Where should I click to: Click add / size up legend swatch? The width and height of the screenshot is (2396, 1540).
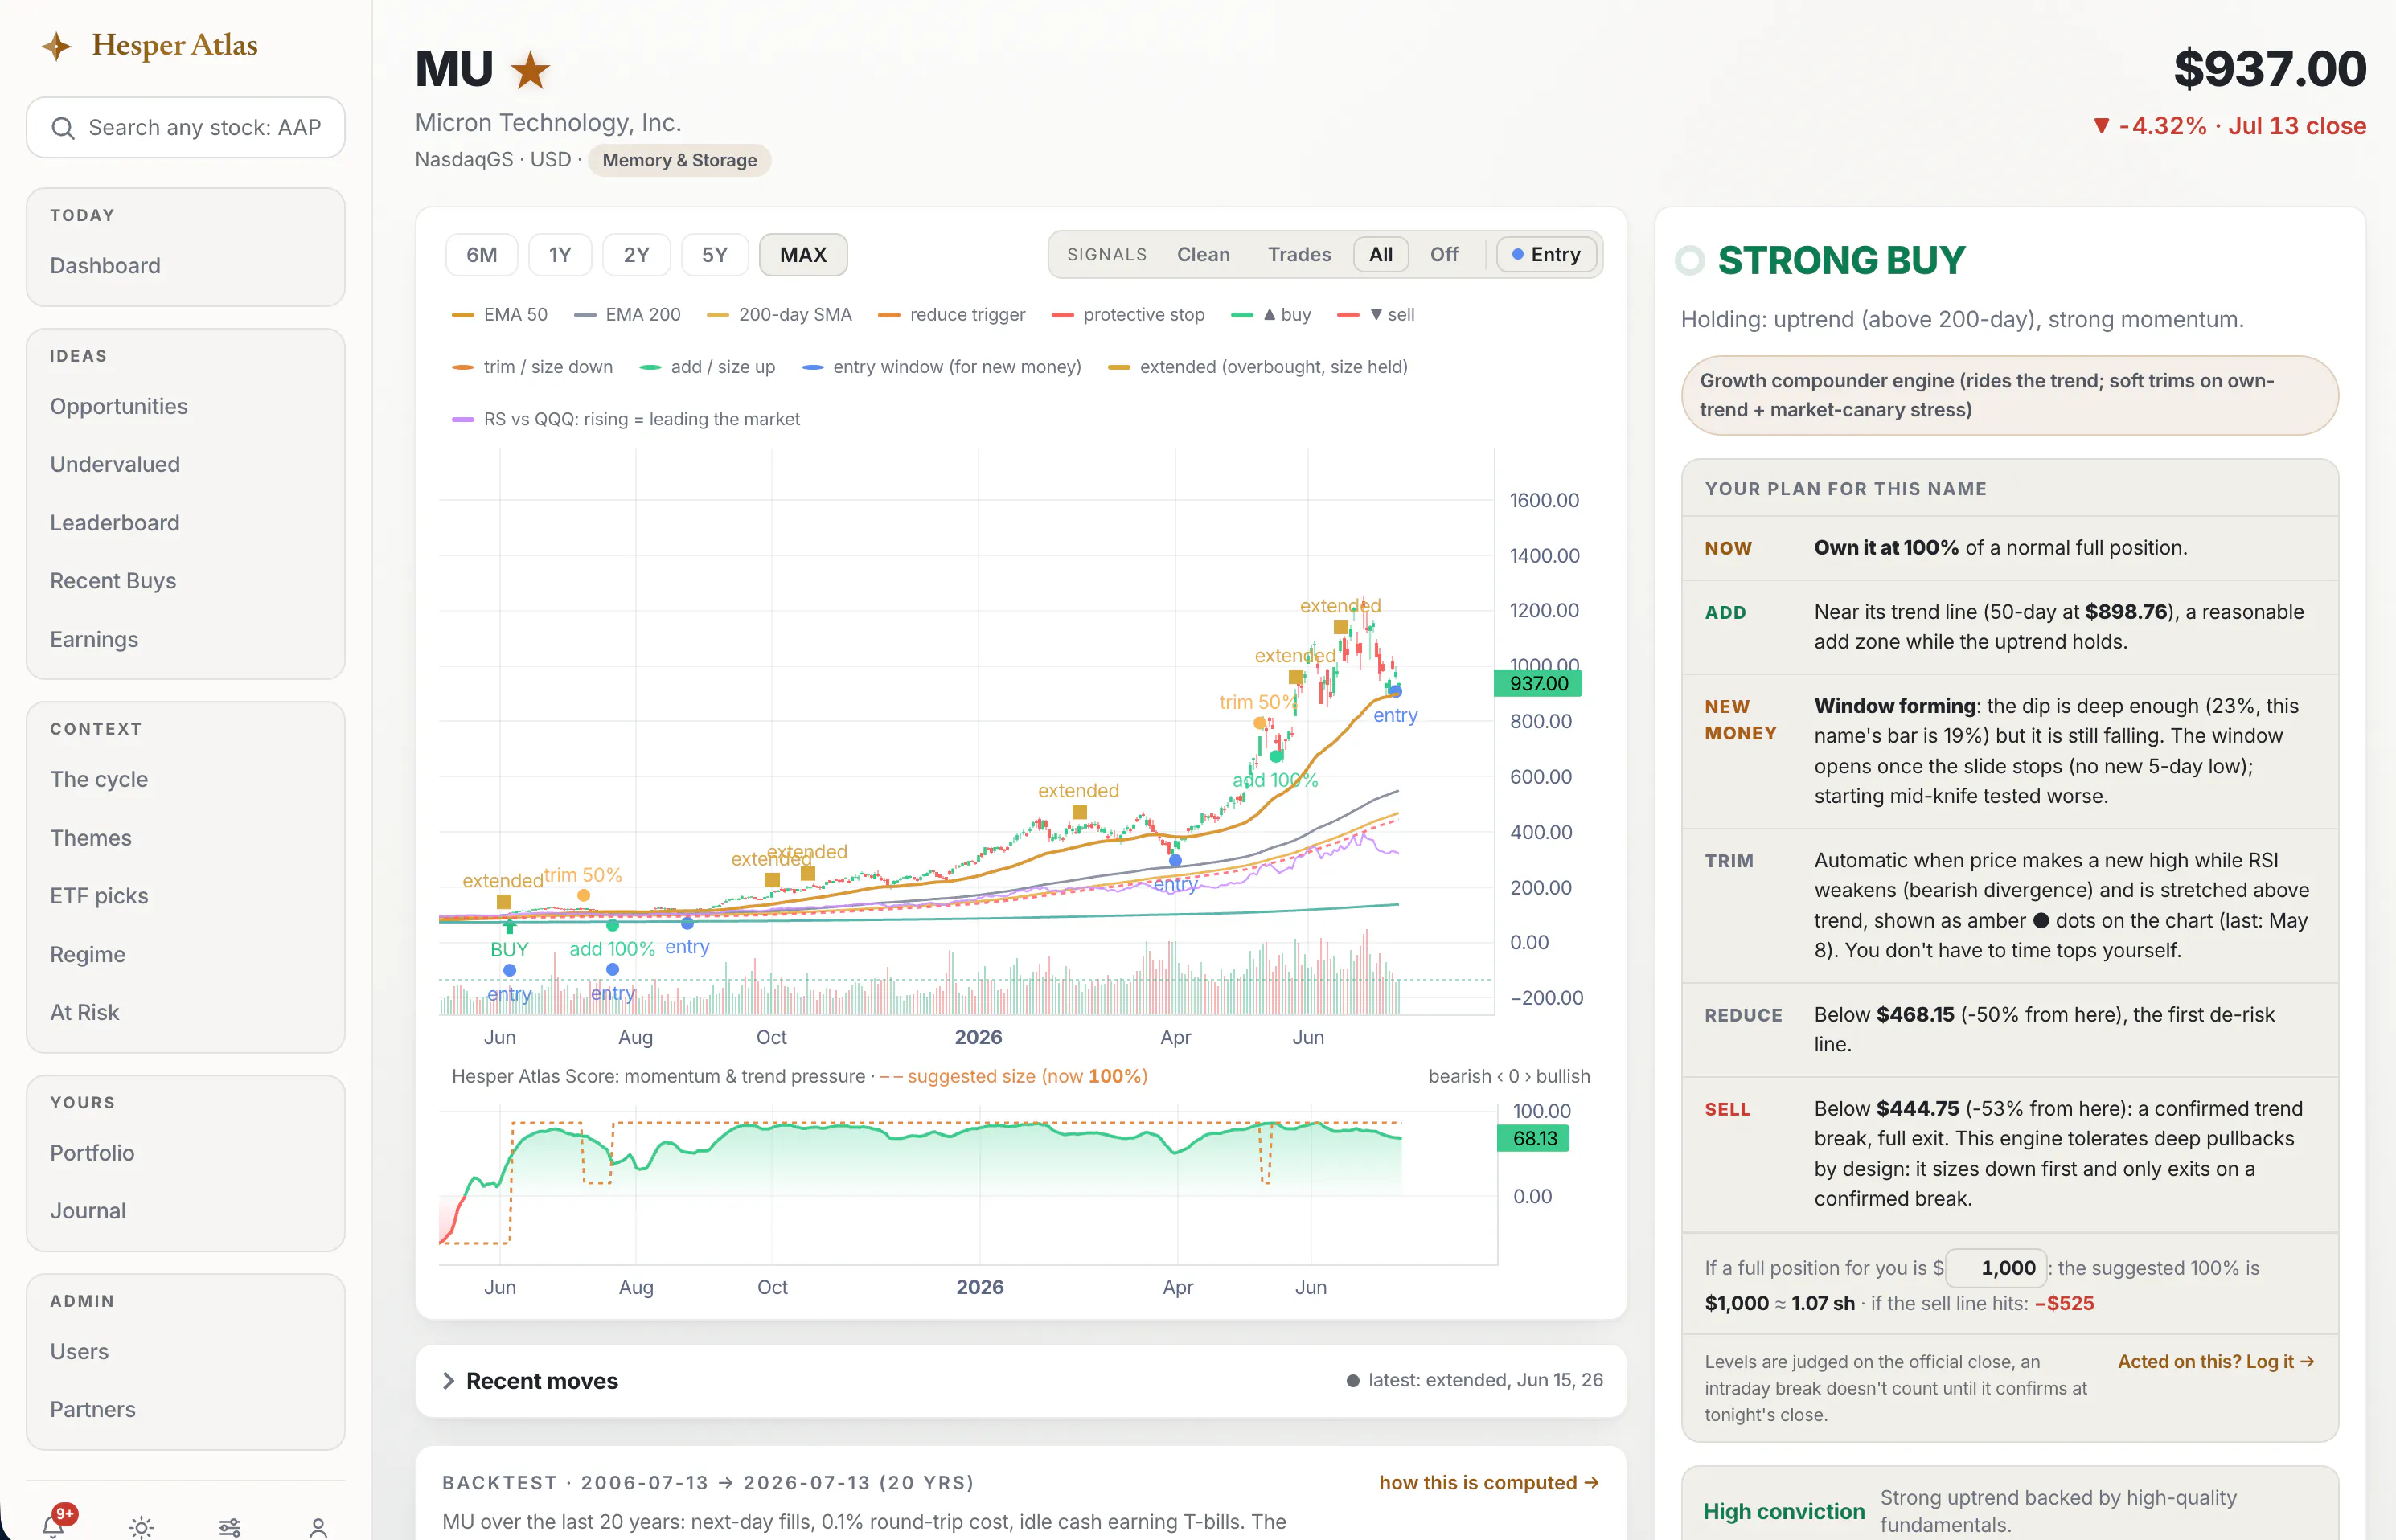[650, 367]
